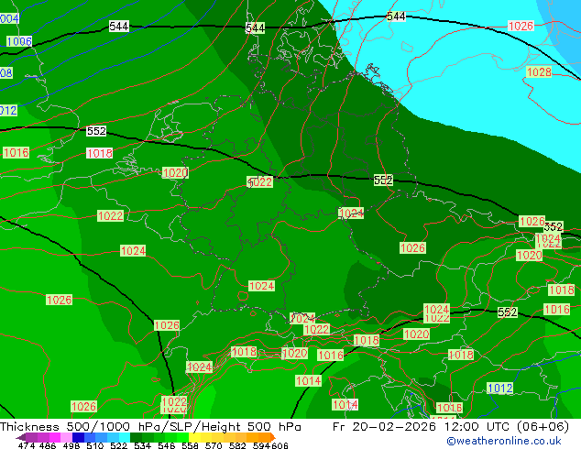
Task: Pick the bright cyan swatch in the legend
Action: 125,437
